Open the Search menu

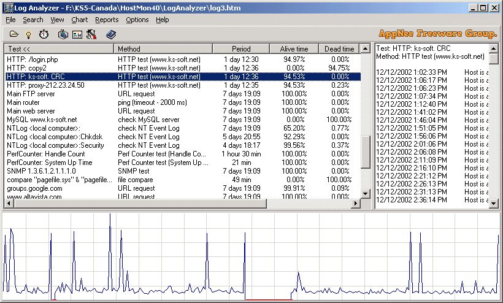pyautogui.click(x=33, y=20)
